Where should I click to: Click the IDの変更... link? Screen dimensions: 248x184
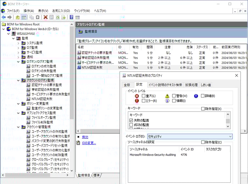tap(89, 143)
